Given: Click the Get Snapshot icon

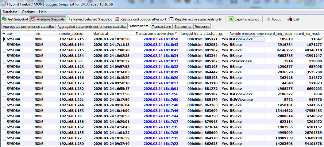Looking at the screenshot, I should (x=5, y=19).
